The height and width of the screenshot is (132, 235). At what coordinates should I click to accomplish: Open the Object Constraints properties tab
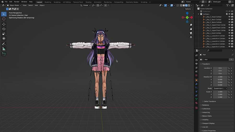coord(196,95)
